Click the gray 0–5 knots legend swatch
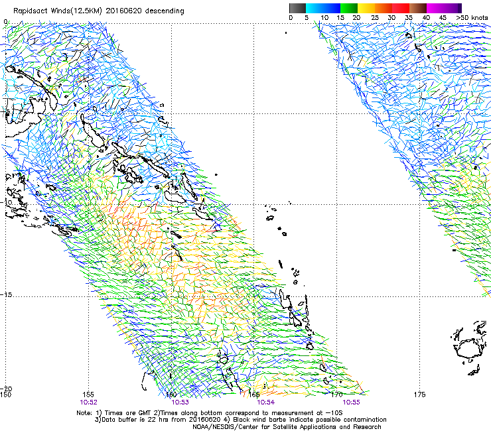This screenshot has height=431, width=491. pos(297,8)
